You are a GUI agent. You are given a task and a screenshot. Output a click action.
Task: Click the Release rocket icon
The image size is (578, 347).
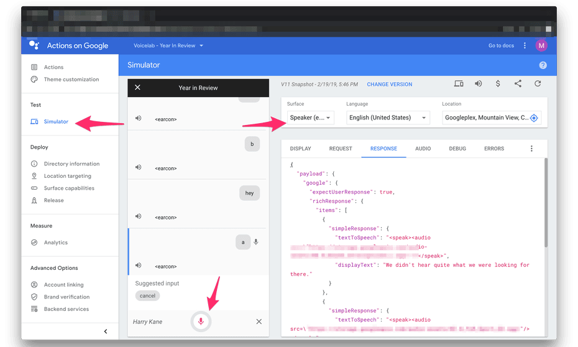34,200
